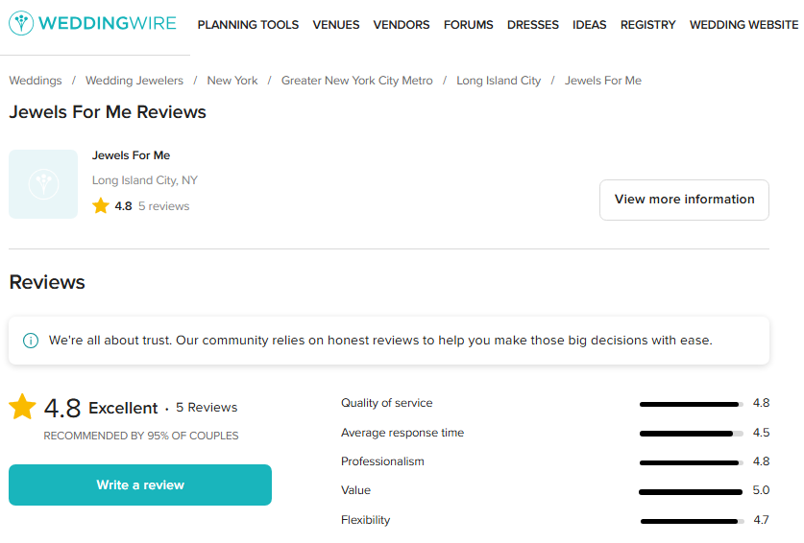This screenshot has width=804, height=543.
Task: Click the Value rating bar
Action: click(691, 492)
